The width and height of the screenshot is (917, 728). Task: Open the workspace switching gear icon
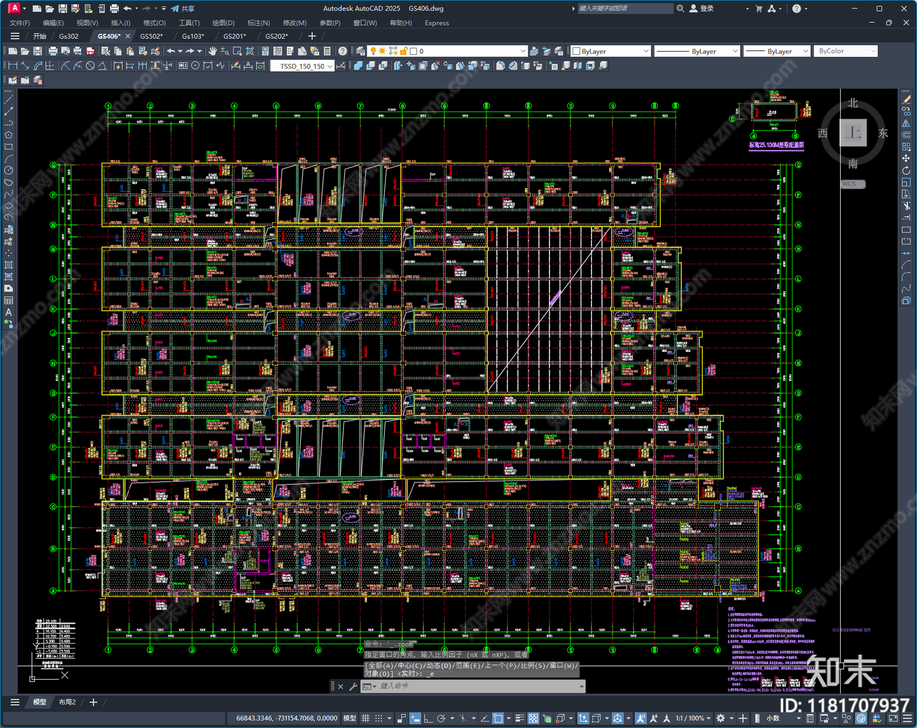tap(720, 718)
